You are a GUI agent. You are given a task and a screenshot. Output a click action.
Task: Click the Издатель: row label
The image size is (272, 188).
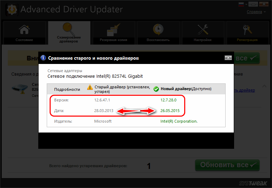63,121
